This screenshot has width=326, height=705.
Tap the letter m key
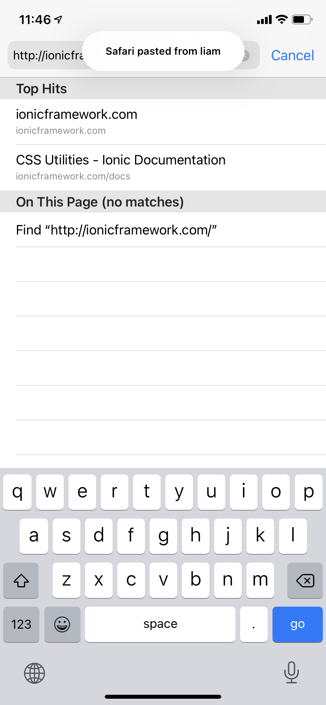point(260,580)
